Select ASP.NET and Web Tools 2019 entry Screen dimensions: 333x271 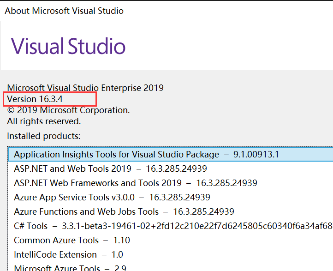tap(171, 169)
